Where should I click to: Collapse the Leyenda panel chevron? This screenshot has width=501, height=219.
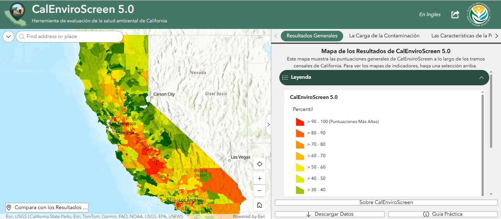(x=482, y=78)
